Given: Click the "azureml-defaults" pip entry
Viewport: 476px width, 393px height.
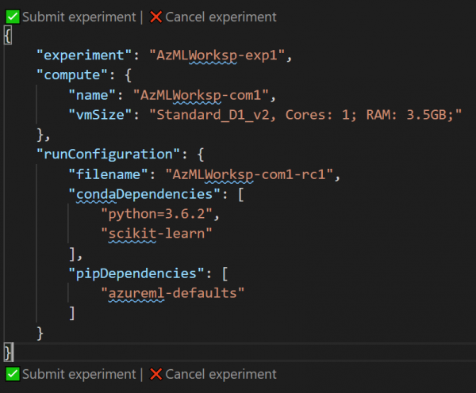Looking at the screenshot, I should point(173,292).
